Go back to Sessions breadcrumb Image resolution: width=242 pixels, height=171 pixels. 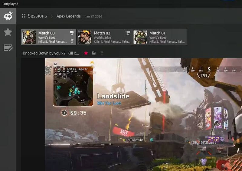coord(37,16)
